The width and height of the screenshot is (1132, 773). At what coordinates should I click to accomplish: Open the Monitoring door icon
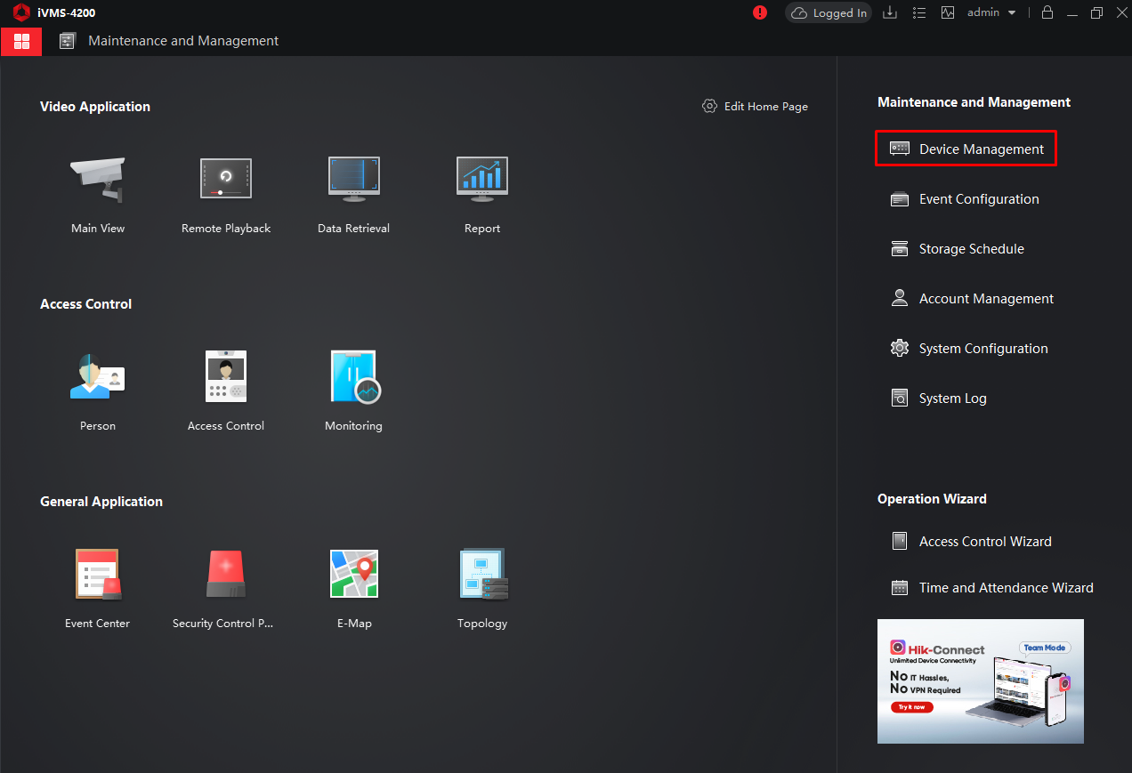(354, 376)
